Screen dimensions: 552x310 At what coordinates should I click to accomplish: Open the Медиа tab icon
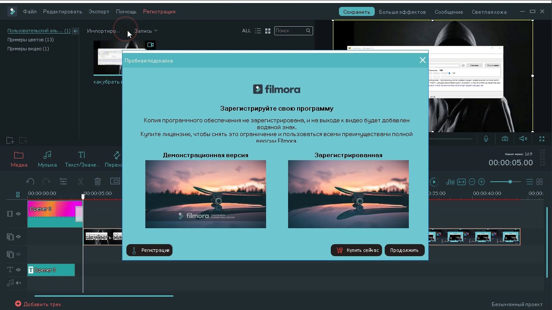click(19, 155)
